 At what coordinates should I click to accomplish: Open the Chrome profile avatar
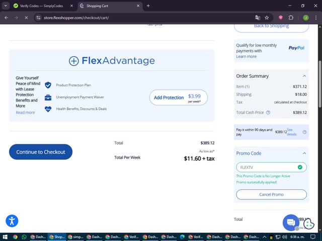pos(306,18)
